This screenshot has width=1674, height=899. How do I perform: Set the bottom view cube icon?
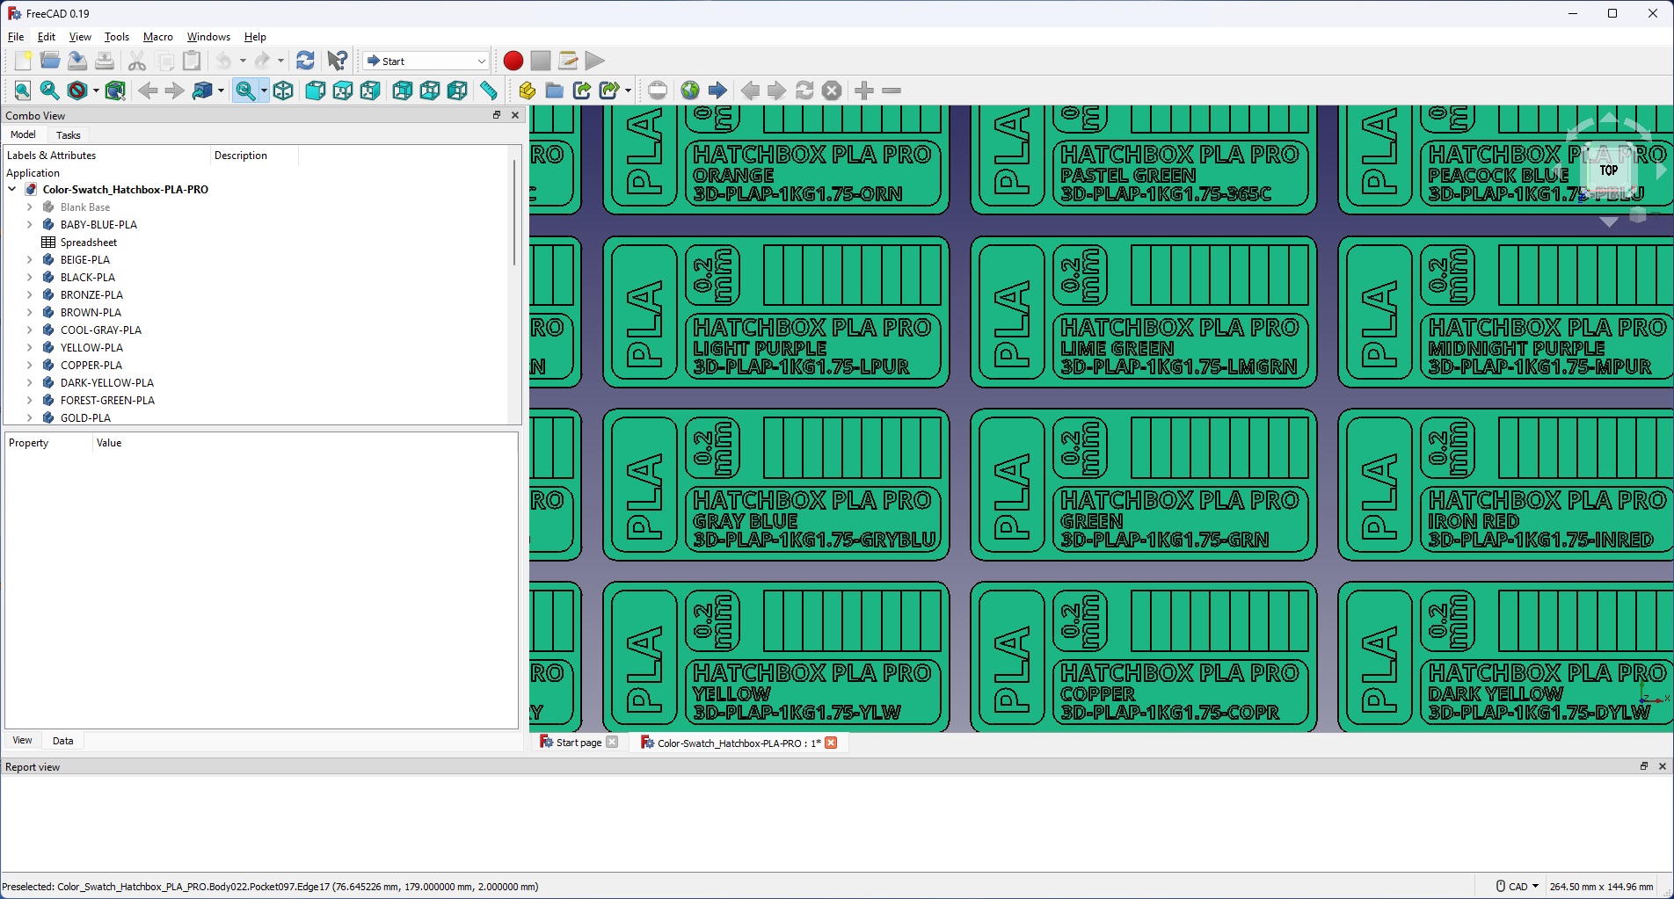tap(430, 91)
